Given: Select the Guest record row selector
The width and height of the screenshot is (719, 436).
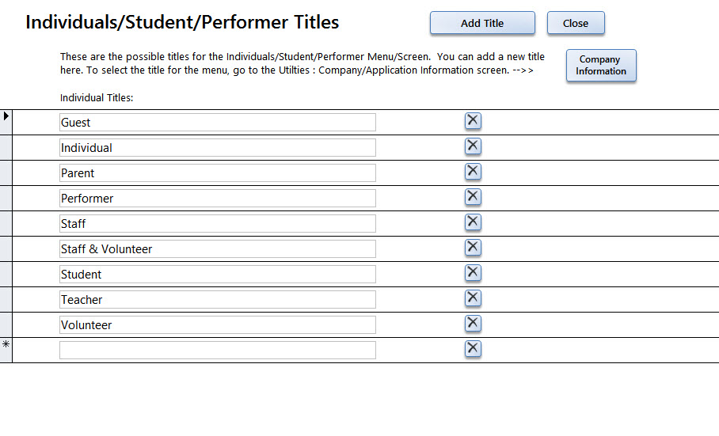Looking at the screenshot, I should click(6, 123).
